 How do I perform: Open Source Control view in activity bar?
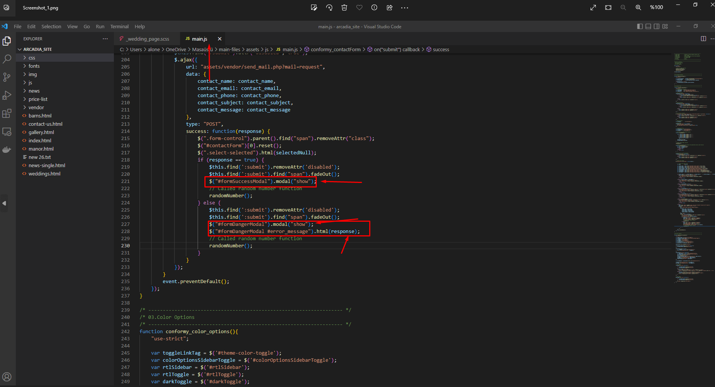(7, 77)
